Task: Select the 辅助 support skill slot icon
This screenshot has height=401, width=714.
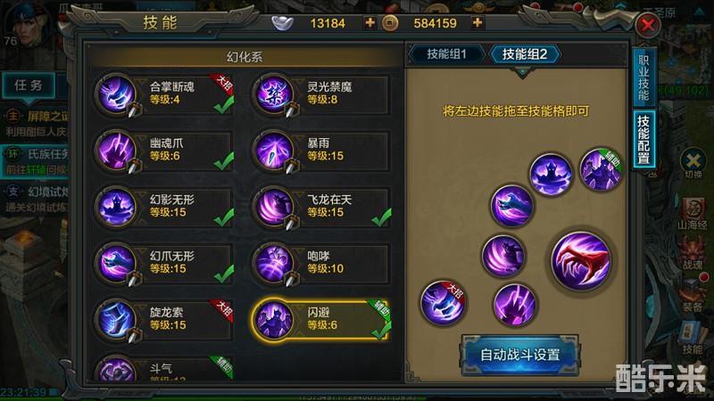Action: pyautogui.click(x=601, y=169)
